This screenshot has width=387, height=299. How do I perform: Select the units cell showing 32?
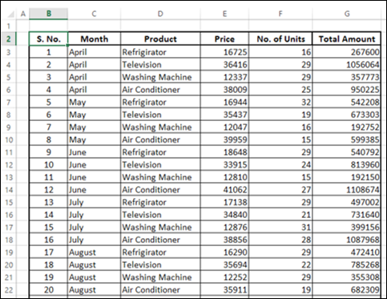point(280,102)
